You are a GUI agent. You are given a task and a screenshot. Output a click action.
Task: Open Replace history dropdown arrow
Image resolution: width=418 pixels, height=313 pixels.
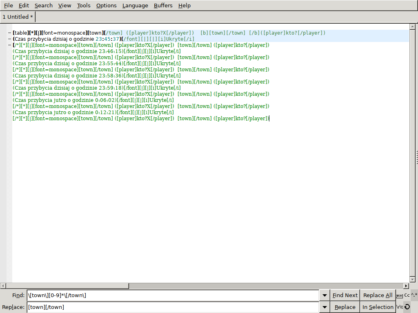click(325, 307)
